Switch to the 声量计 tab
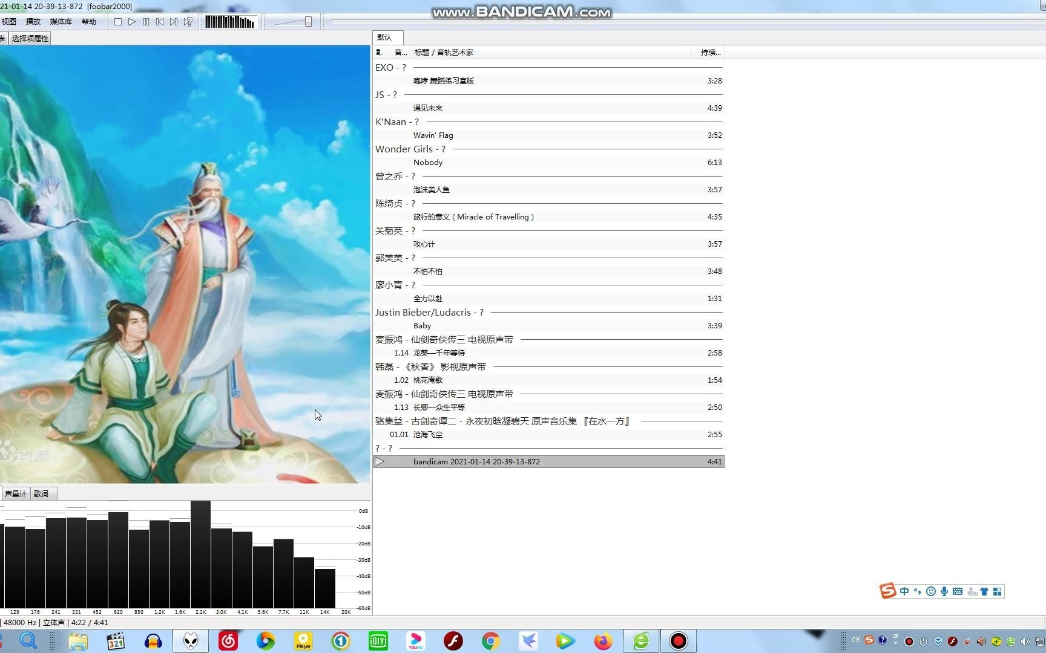Image resolution: width=1046 pixels, height=653 pixels. pyautogui.click(x=15, y=494)
